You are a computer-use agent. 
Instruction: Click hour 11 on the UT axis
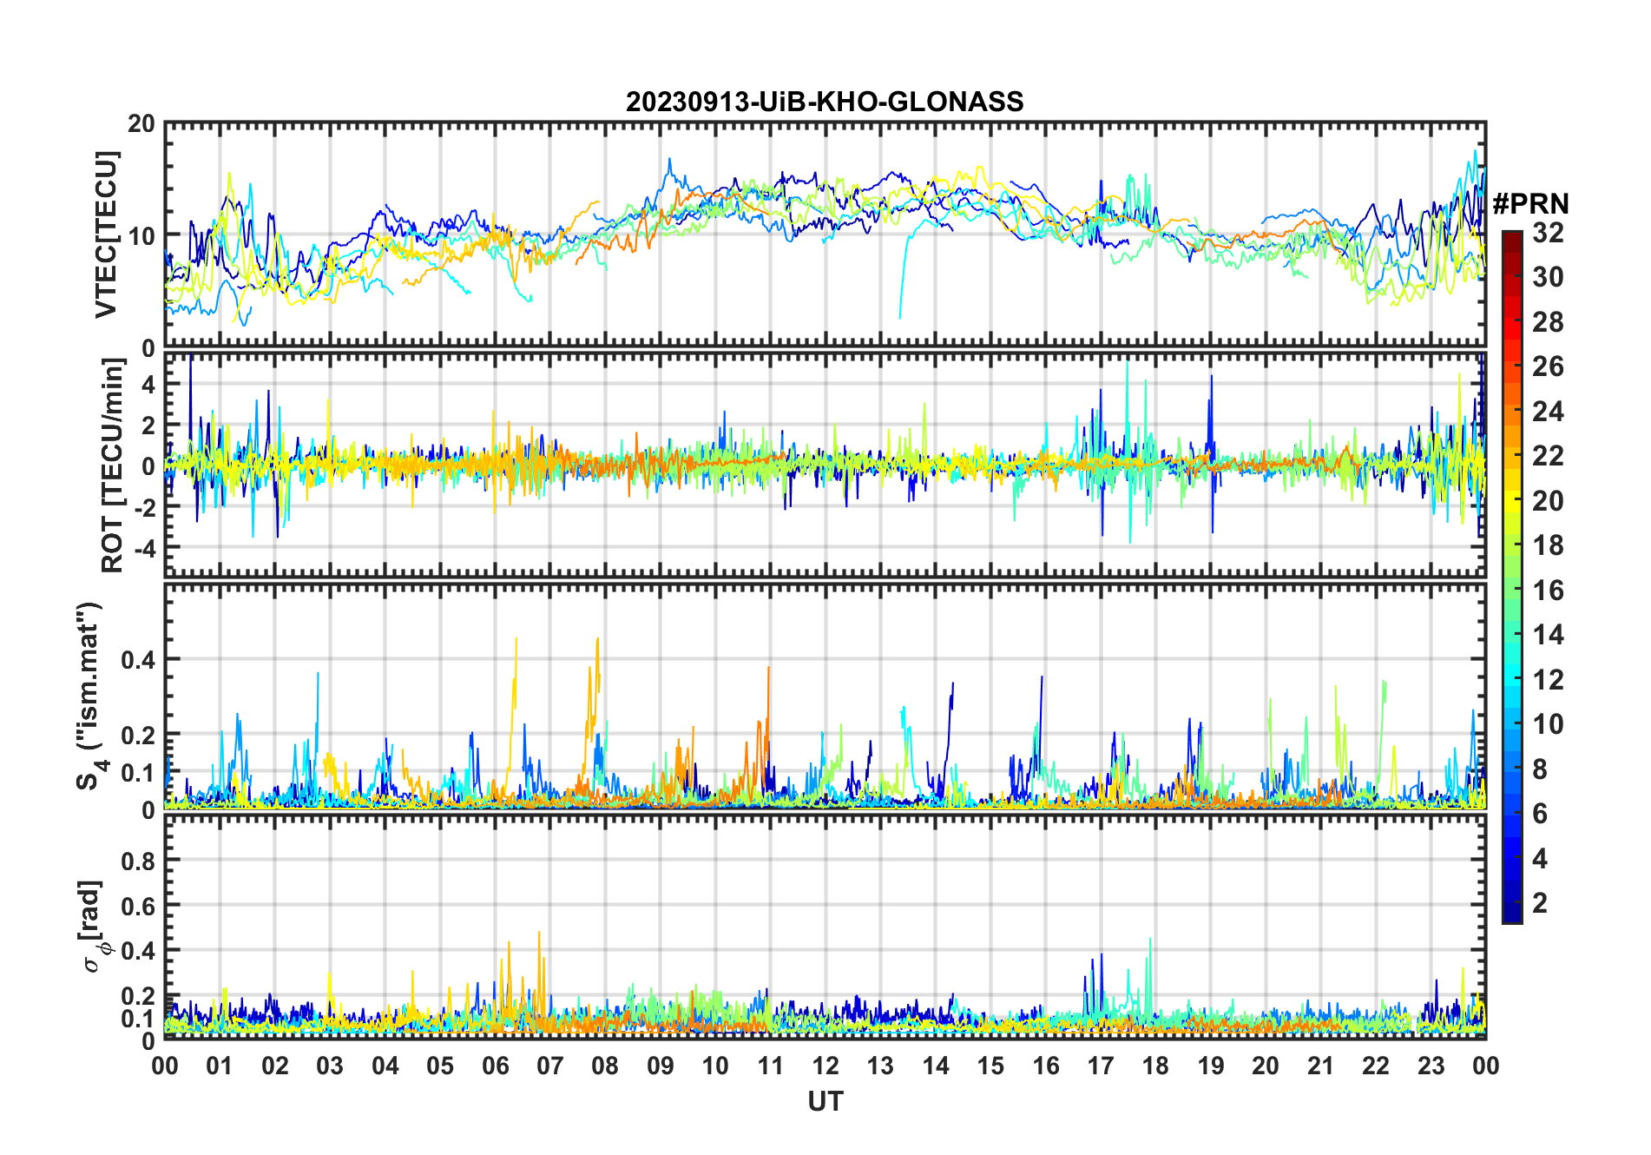(x=771, y=1066)
